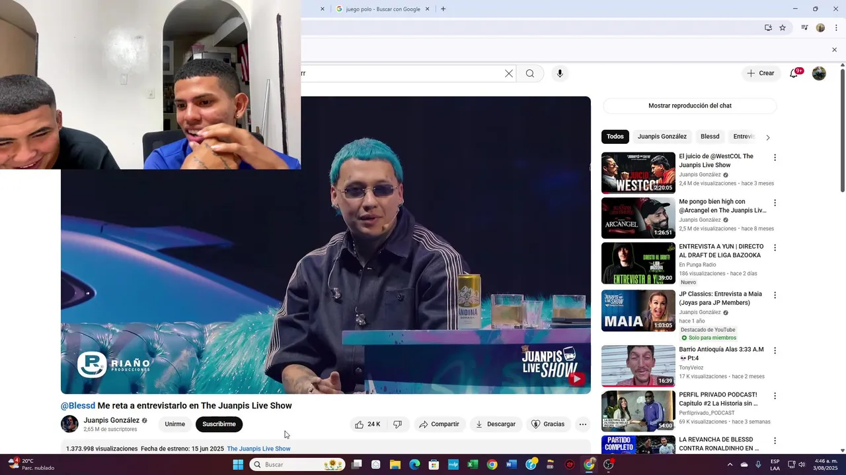Open a new Chrome tab
This screenshot has width=846, height=475.
tap(443, 9)
